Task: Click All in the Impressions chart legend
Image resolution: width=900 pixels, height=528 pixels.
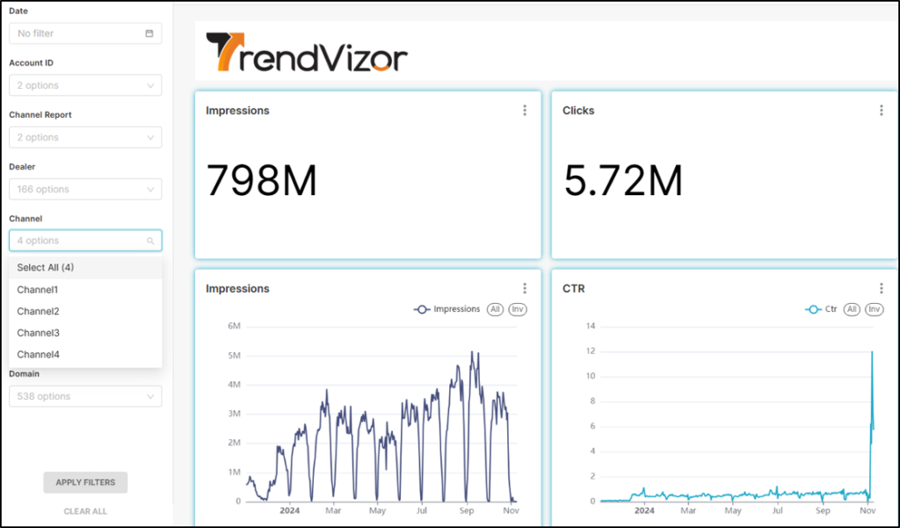Action: [x=496, y=309]
